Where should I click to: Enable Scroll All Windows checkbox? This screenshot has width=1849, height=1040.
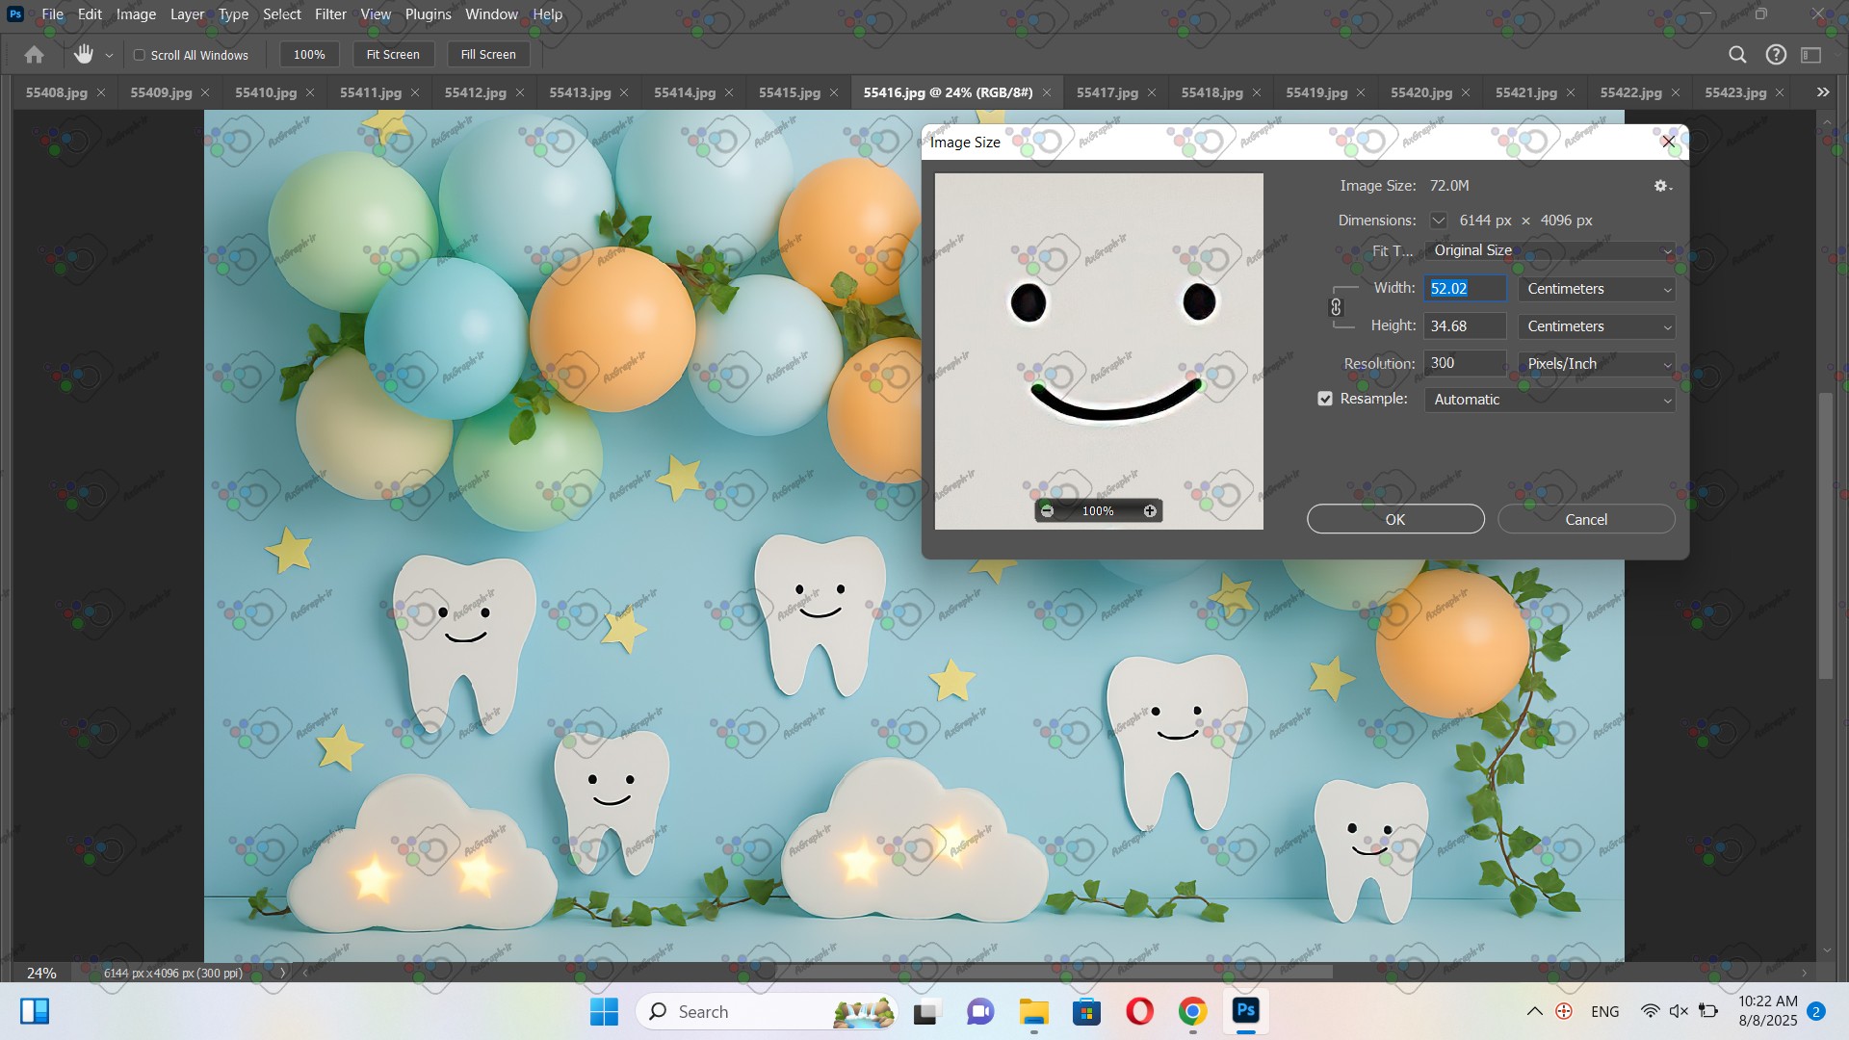pyautogui.click(x=140, y=55)
